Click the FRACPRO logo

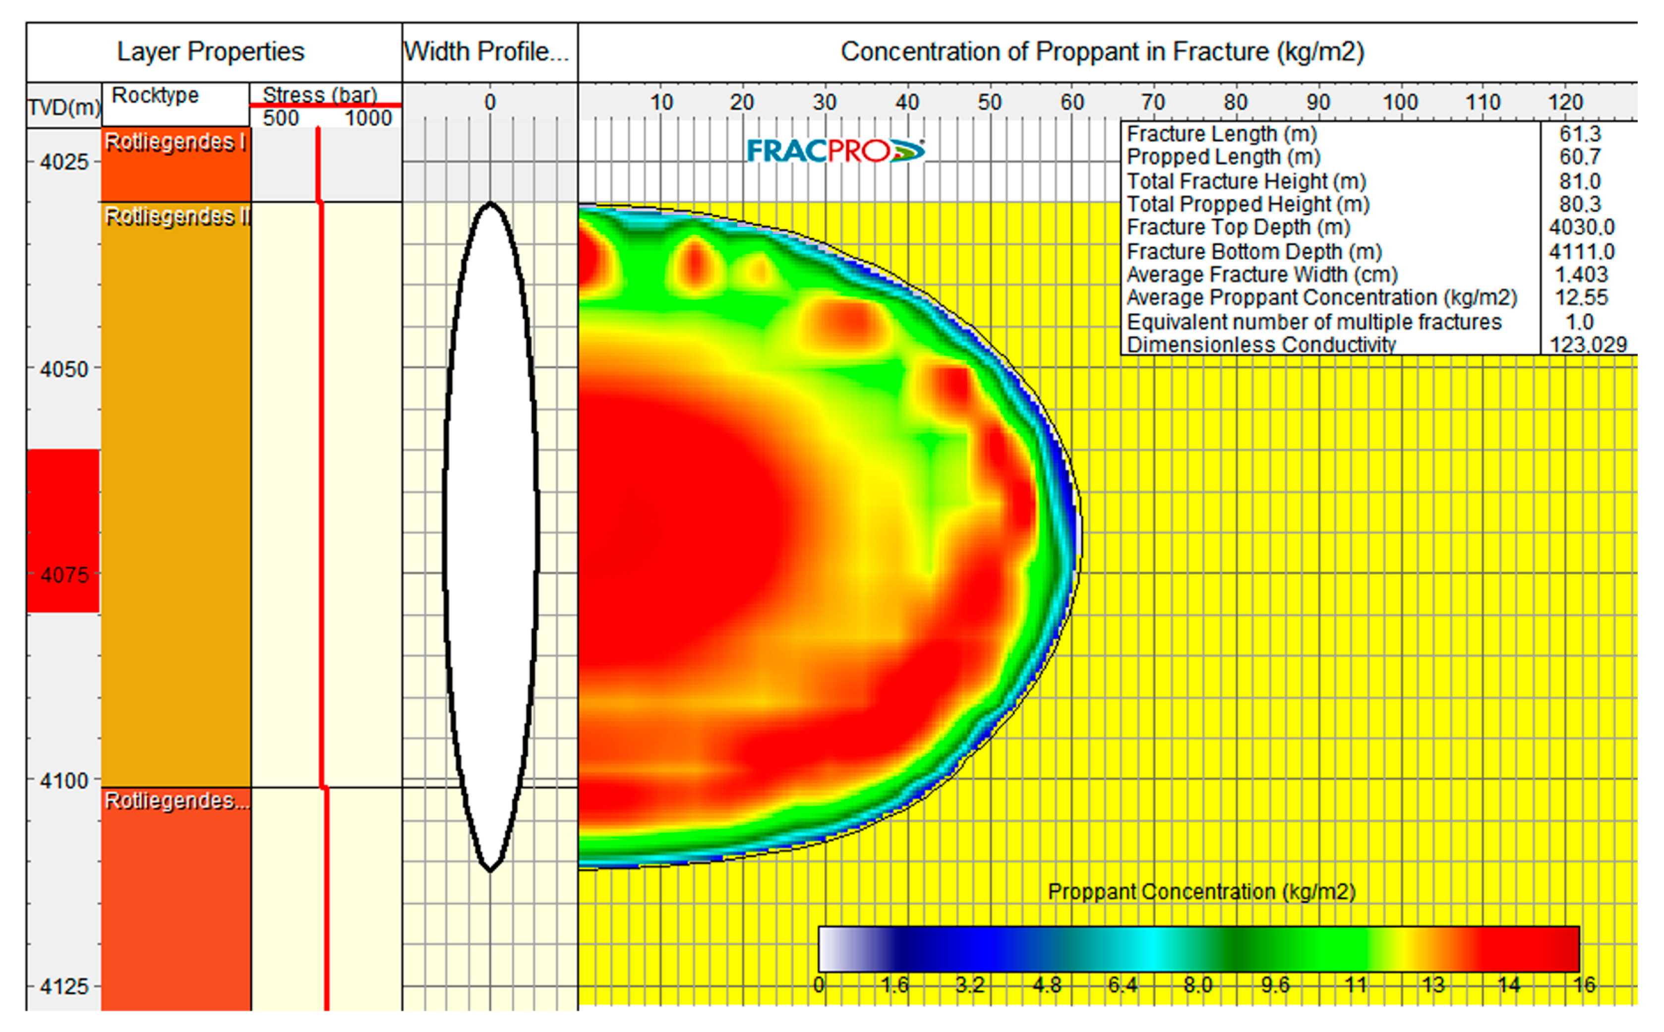click(x=835, y=151)
